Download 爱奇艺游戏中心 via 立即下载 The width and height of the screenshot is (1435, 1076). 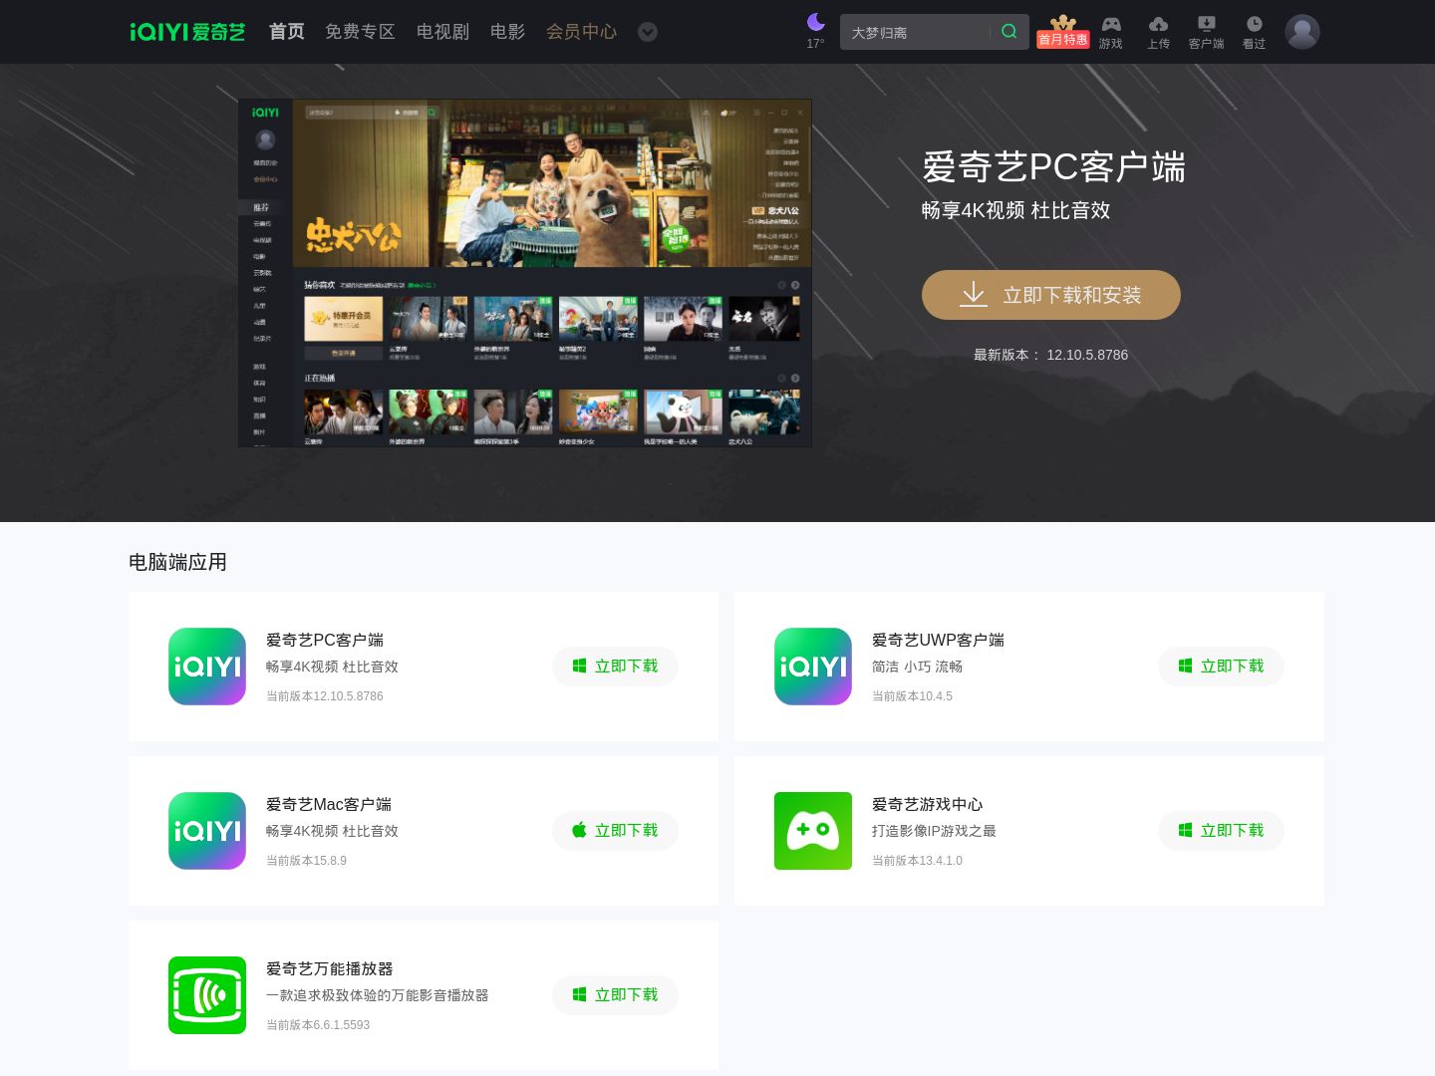(1221, 831)
